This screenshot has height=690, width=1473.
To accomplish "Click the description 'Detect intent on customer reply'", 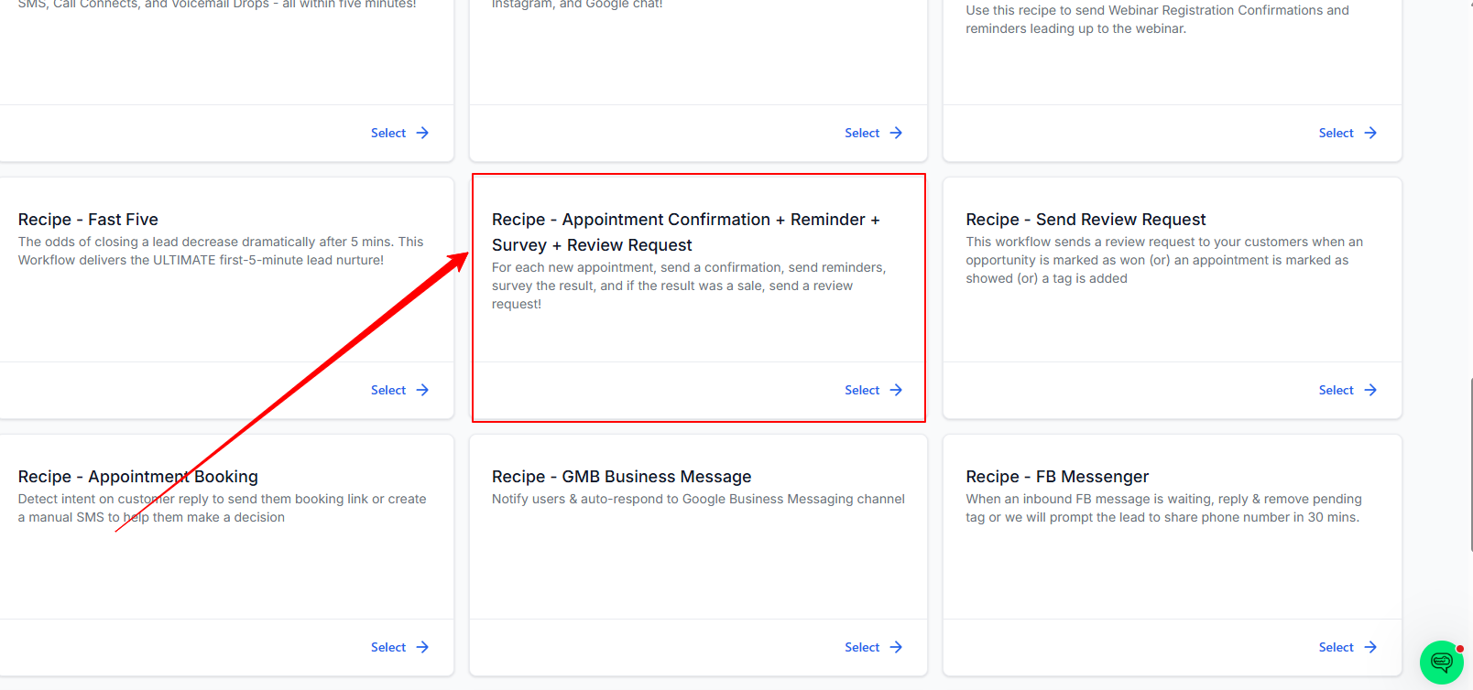I will pyautogui.click(x=223, y=508).
